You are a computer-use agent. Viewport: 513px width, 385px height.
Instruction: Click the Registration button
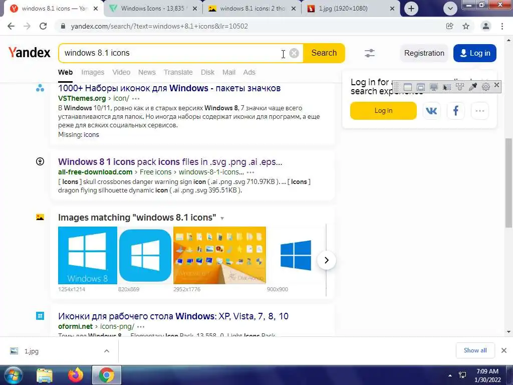(424, 53)
